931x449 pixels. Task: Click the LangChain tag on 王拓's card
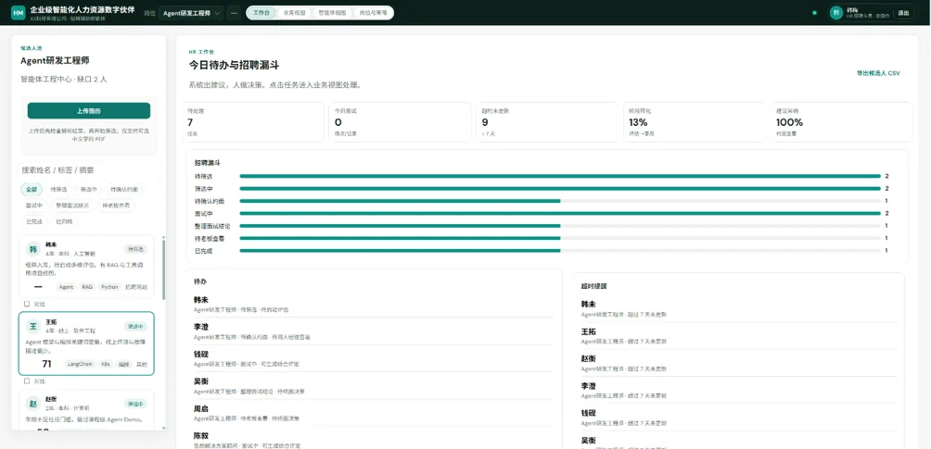coord(80,364)
